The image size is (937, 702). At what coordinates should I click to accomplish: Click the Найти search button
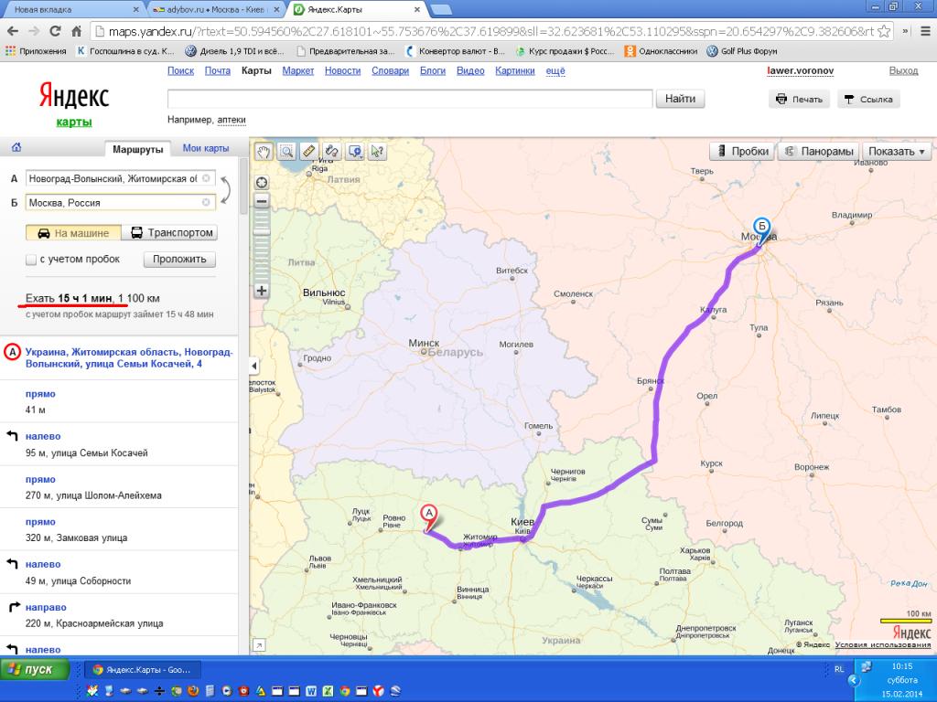point(680,99)
